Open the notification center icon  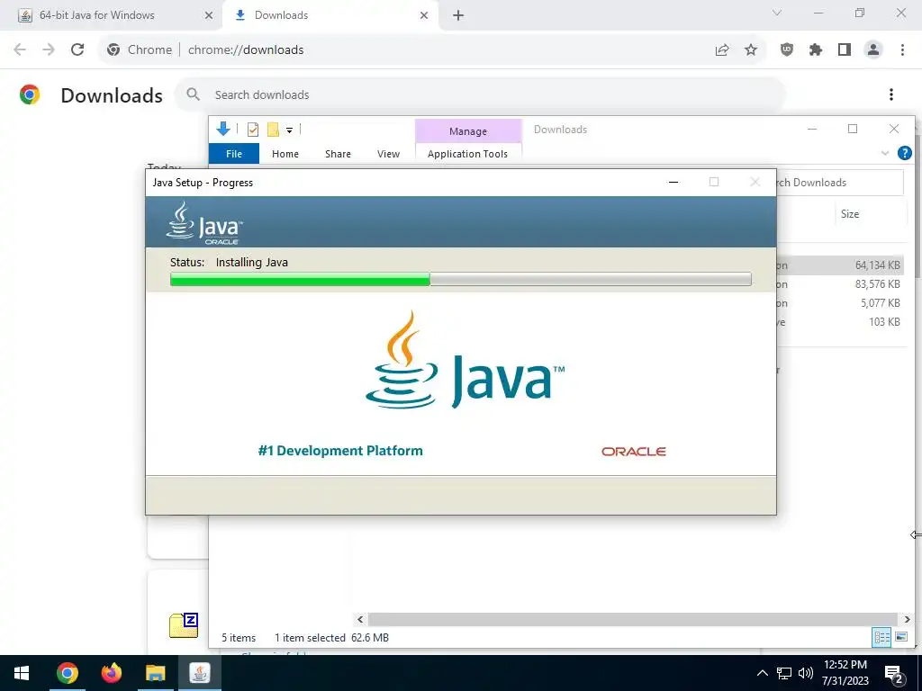click(x=894, y=675)
